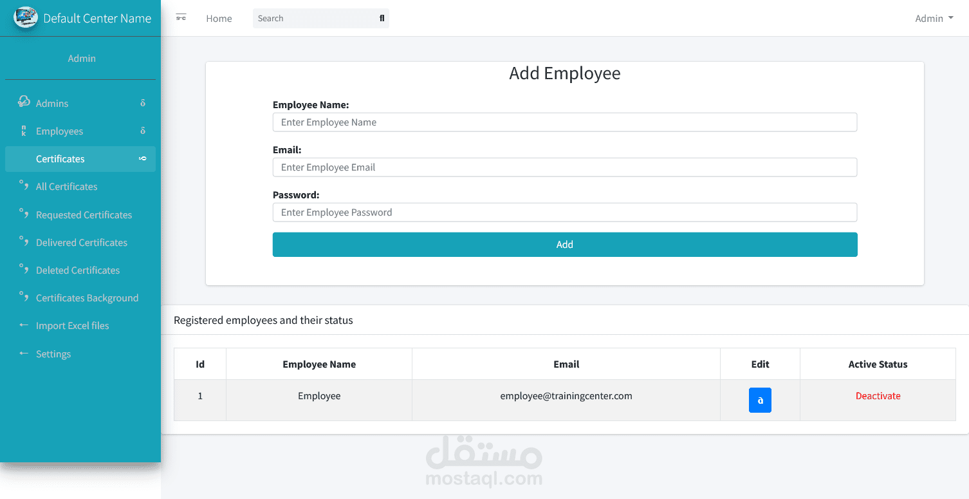Collapse the Certificates menu arrow
This screenshot has height=499, width=969.
pyautogui.click(x=143, y=158)
